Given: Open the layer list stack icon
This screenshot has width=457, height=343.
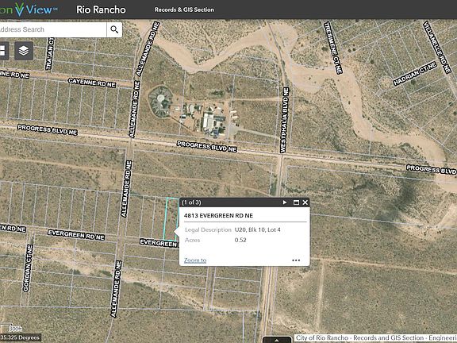Looking at the screenshot, I should 24,51.
